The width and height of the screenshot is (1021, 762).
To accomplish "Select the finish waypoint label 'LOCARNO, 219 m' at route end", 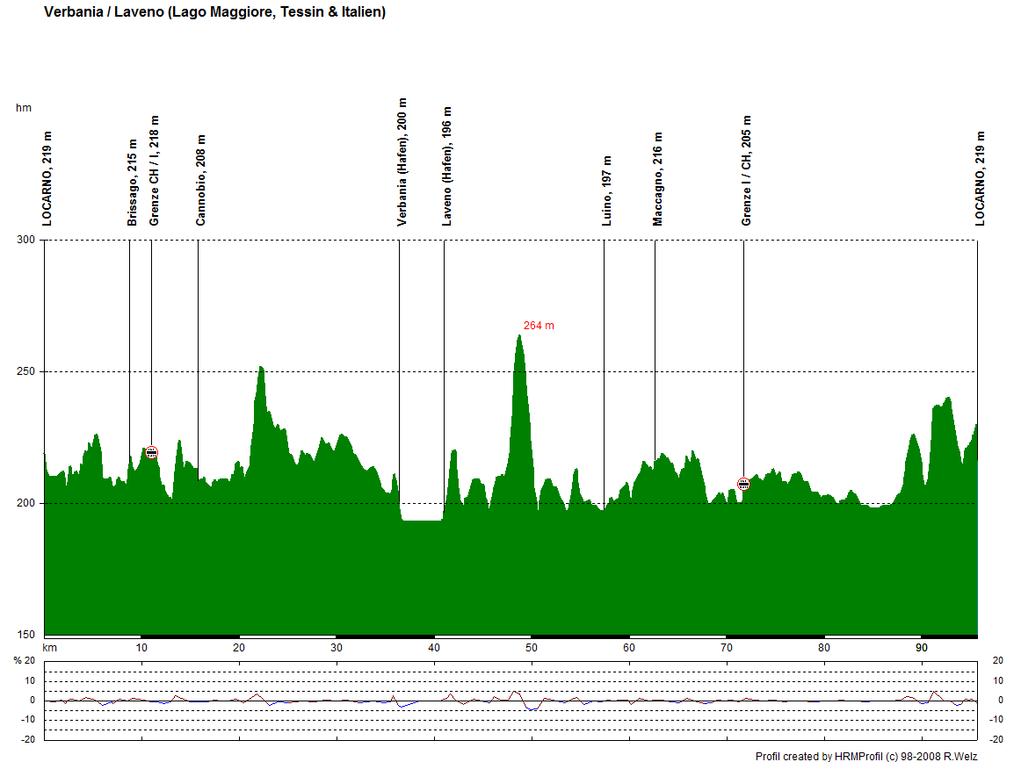I will [980, 179].
